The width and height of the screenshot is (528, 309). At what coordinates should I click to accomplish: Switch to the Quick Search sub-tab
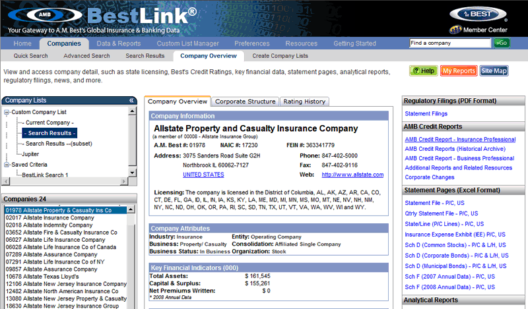(30, 56)
